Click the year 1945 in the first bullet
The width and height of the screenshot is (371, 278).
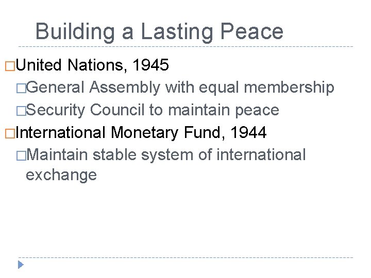[x=150, y=65]
